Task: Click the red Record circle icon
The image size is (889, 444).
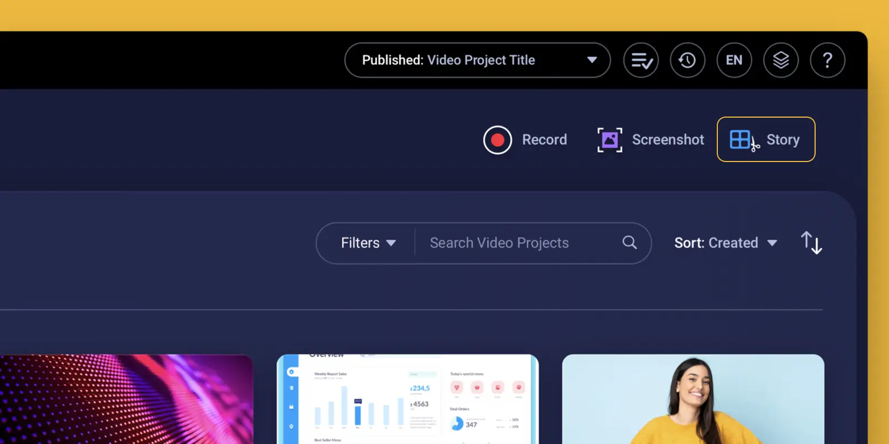Action: 497,140
